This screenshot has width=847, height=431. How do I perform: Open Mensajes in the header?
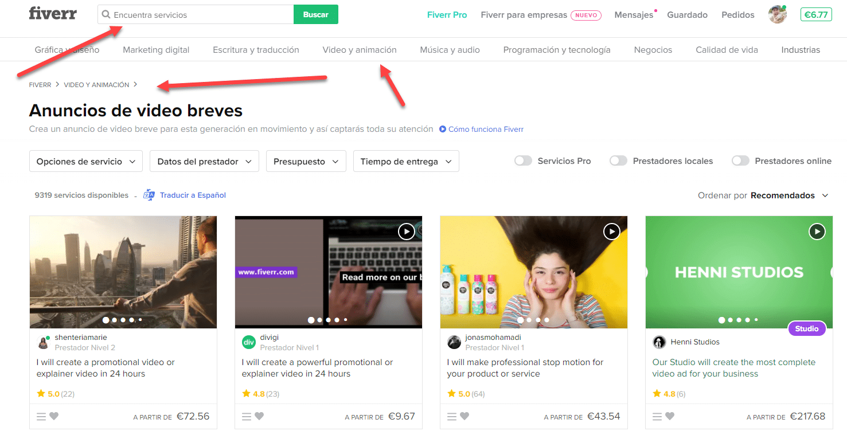(x=634, y=15)
